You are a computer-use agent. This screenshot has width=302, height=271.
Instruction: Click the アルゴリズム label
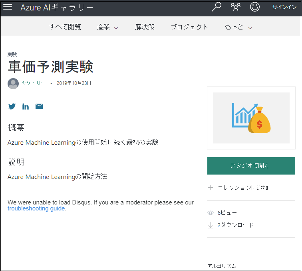(222, 266)
